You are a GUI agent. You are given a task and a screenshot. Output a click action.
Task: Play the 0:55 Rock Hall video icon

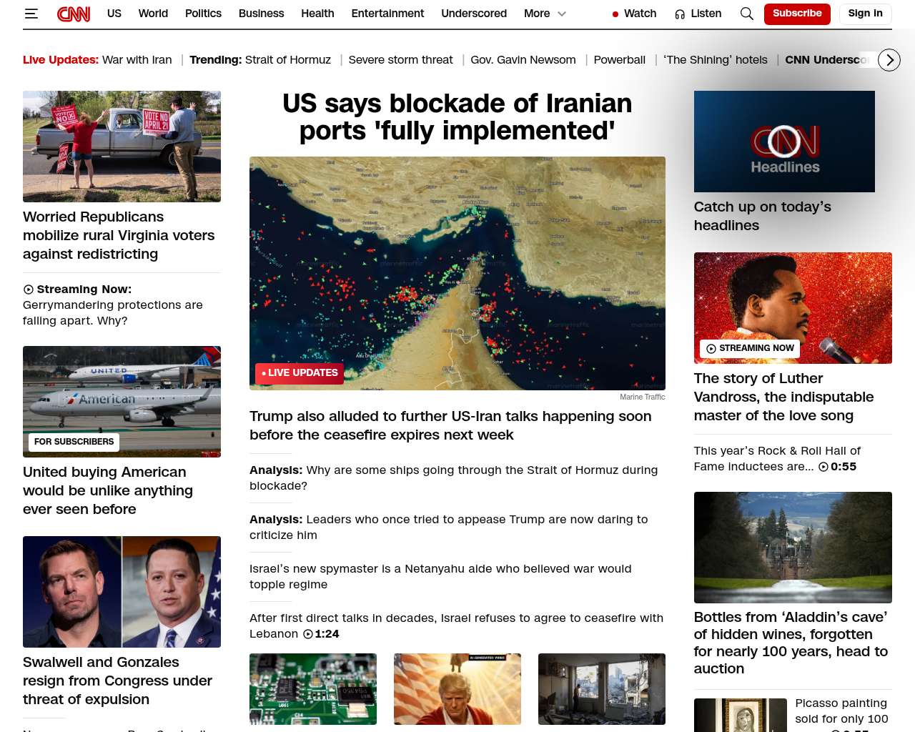point(823,467)
